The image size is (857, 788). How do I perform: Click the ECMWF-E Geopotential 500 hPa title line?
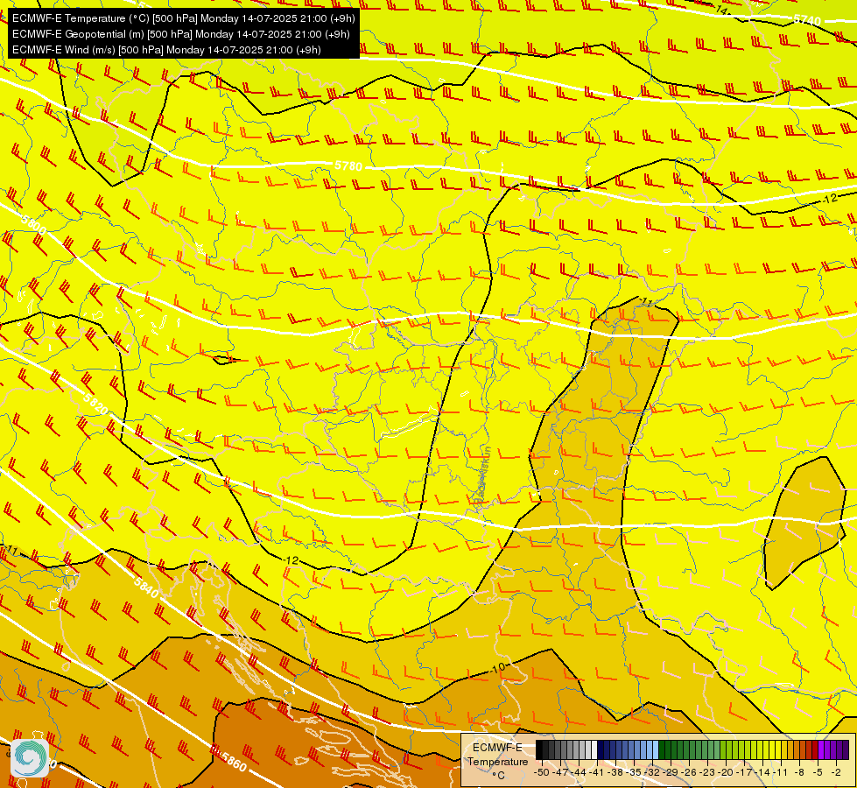pyautogui.click(x=181, y=34)
